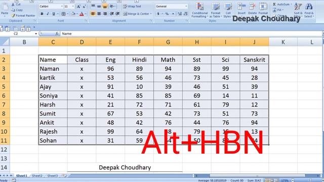Click the Increase Indent icon

coord(117,14)
